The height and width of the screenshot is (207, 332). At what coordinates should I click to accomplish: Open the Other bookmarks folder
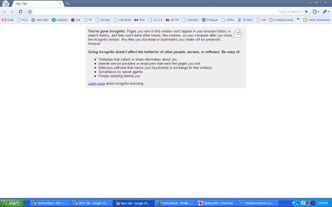[x=317, y=20]
